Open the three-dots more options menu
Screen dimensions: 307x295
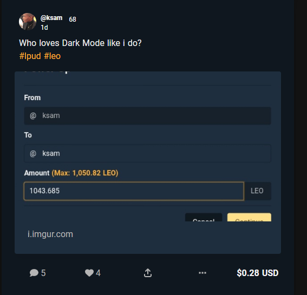(203, 273)
